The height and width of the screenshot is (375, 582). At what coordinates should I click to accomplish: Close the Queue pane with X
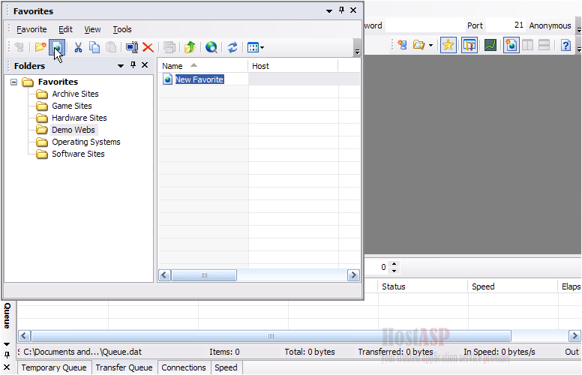(x=7, y=367)
